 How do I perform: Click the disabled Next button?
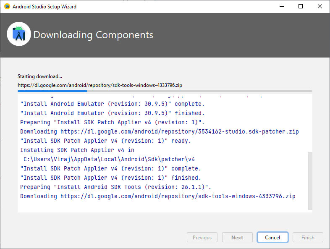[237, 237]
